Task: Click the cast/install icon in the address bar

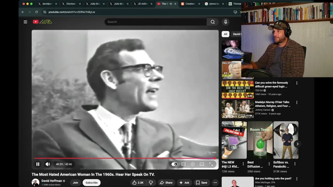Action: [x=235, y=12]
